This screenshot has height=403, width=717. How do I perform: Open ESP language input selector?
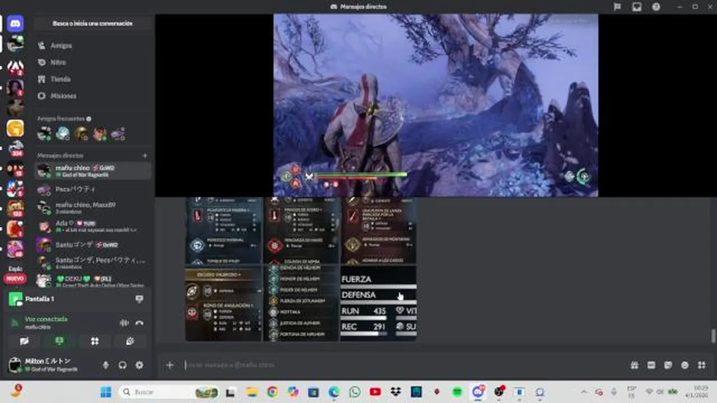click(632, 392)
